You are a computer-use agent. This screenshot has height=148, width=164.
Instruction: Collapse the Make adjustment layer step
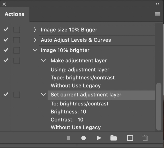43,61
